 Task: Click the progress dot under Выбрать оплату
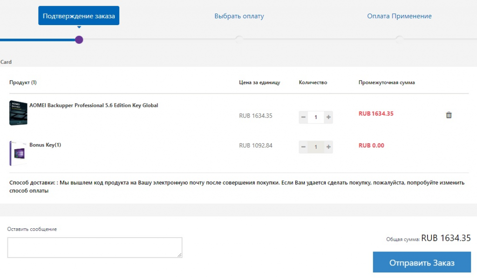click(x=239, y=40)
